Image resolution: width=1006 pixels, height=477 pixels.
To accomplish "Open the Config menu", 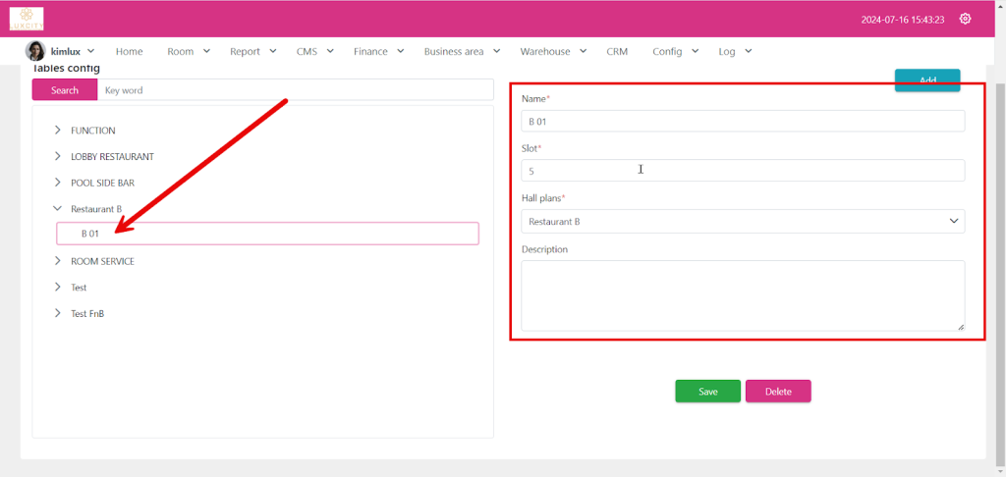I will click(x=675, y=52).
